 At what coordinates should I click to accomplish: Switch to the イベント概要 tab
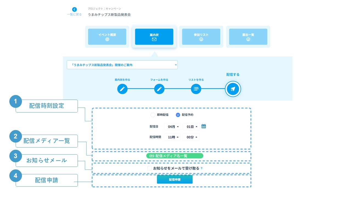107,37
